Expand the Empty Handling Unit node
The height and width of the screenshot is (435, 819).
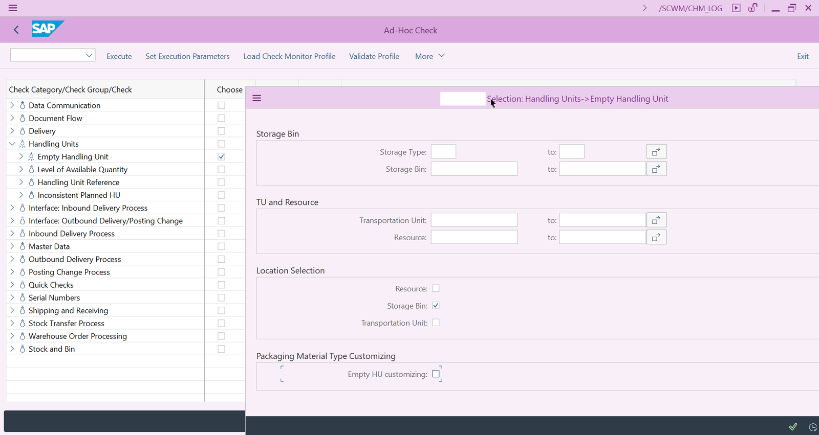(21, 156)
